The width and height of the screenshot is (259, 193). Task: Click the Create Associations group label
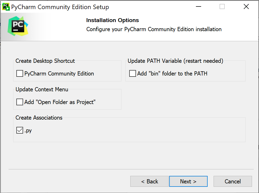tap(39, 118)
